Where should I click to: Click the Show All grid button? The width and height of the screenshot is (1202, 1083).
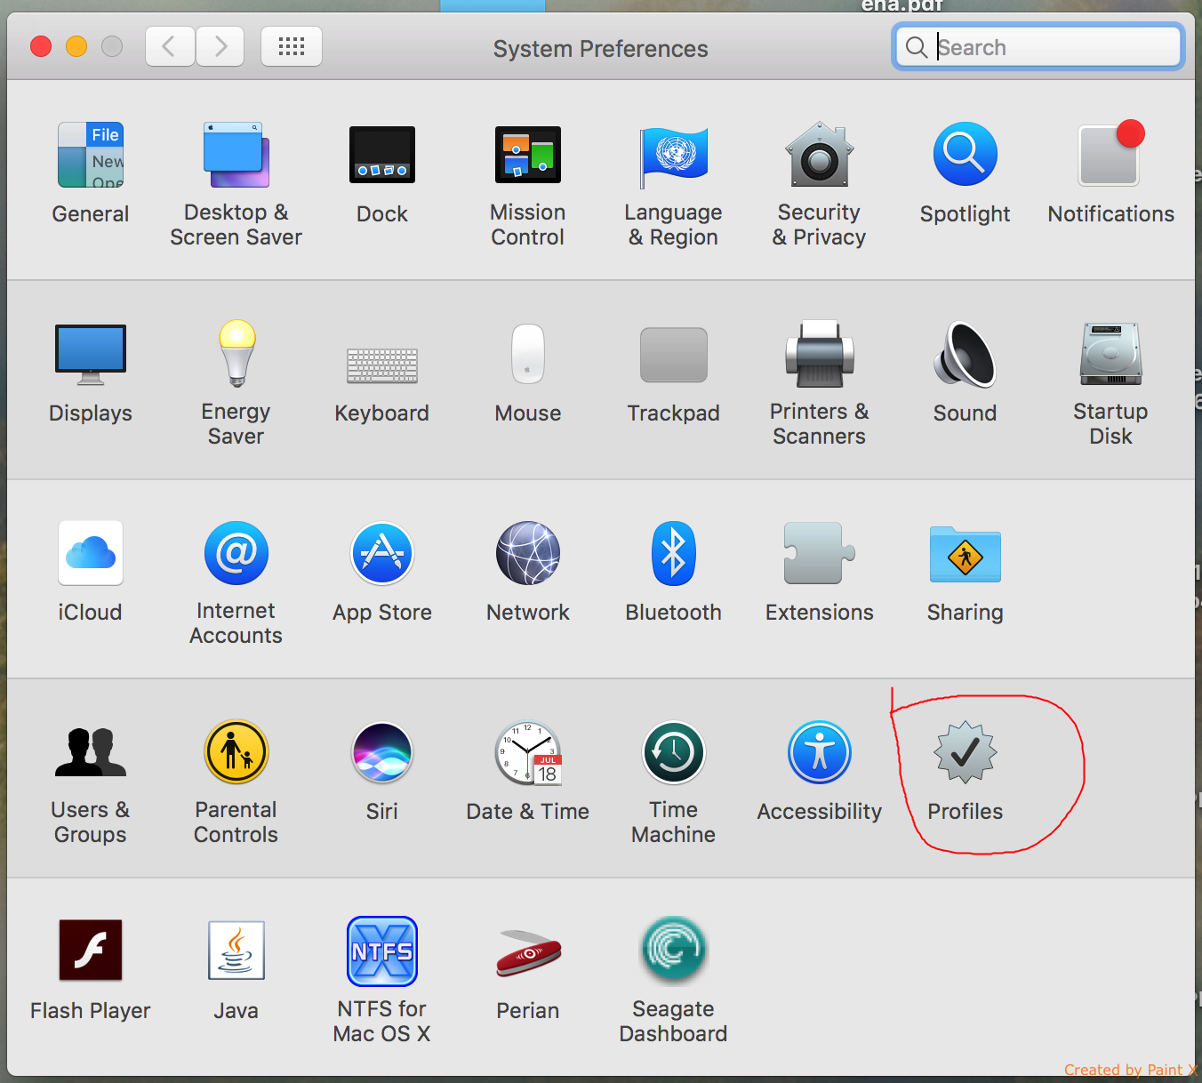(x=292, y=46)
